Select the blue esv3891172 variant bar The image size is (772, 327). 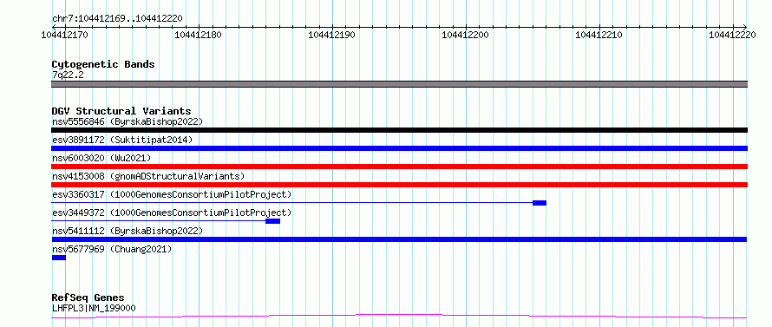(x=399, y=148)
